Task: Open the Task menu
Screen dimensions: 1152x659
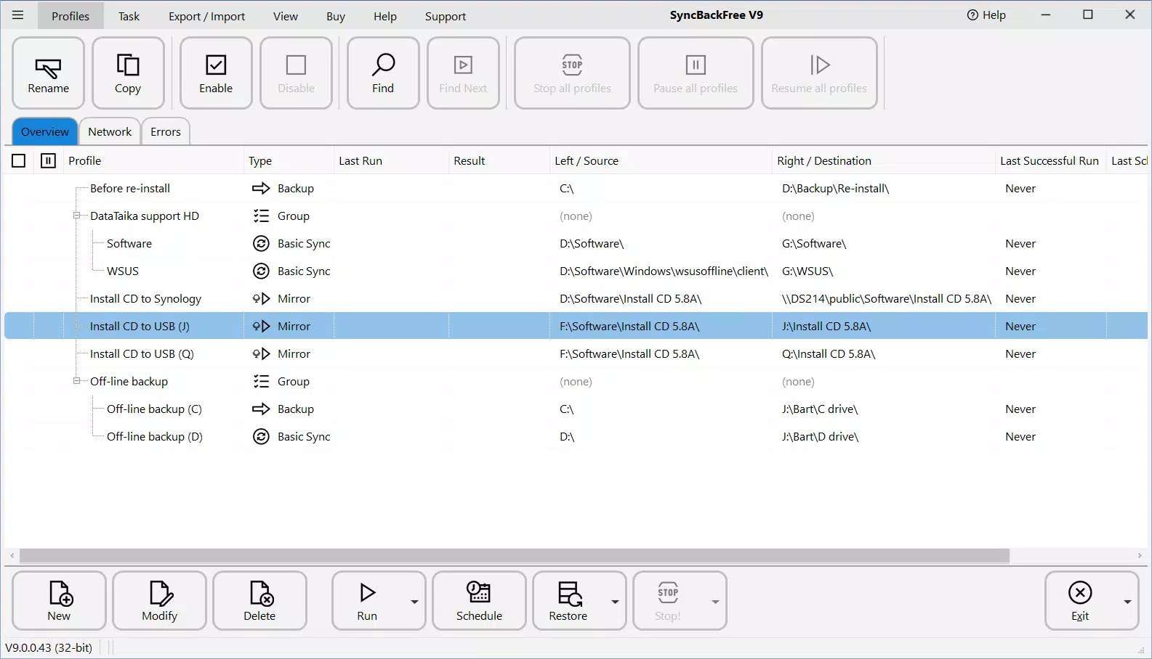Action: coord(129,16)
